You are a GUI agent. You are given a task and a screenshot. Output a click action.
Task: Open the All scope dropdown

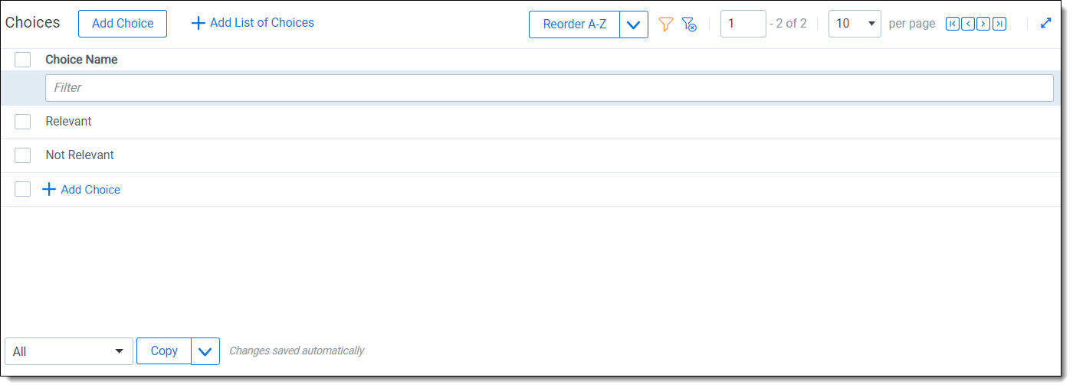click(68, 351)
